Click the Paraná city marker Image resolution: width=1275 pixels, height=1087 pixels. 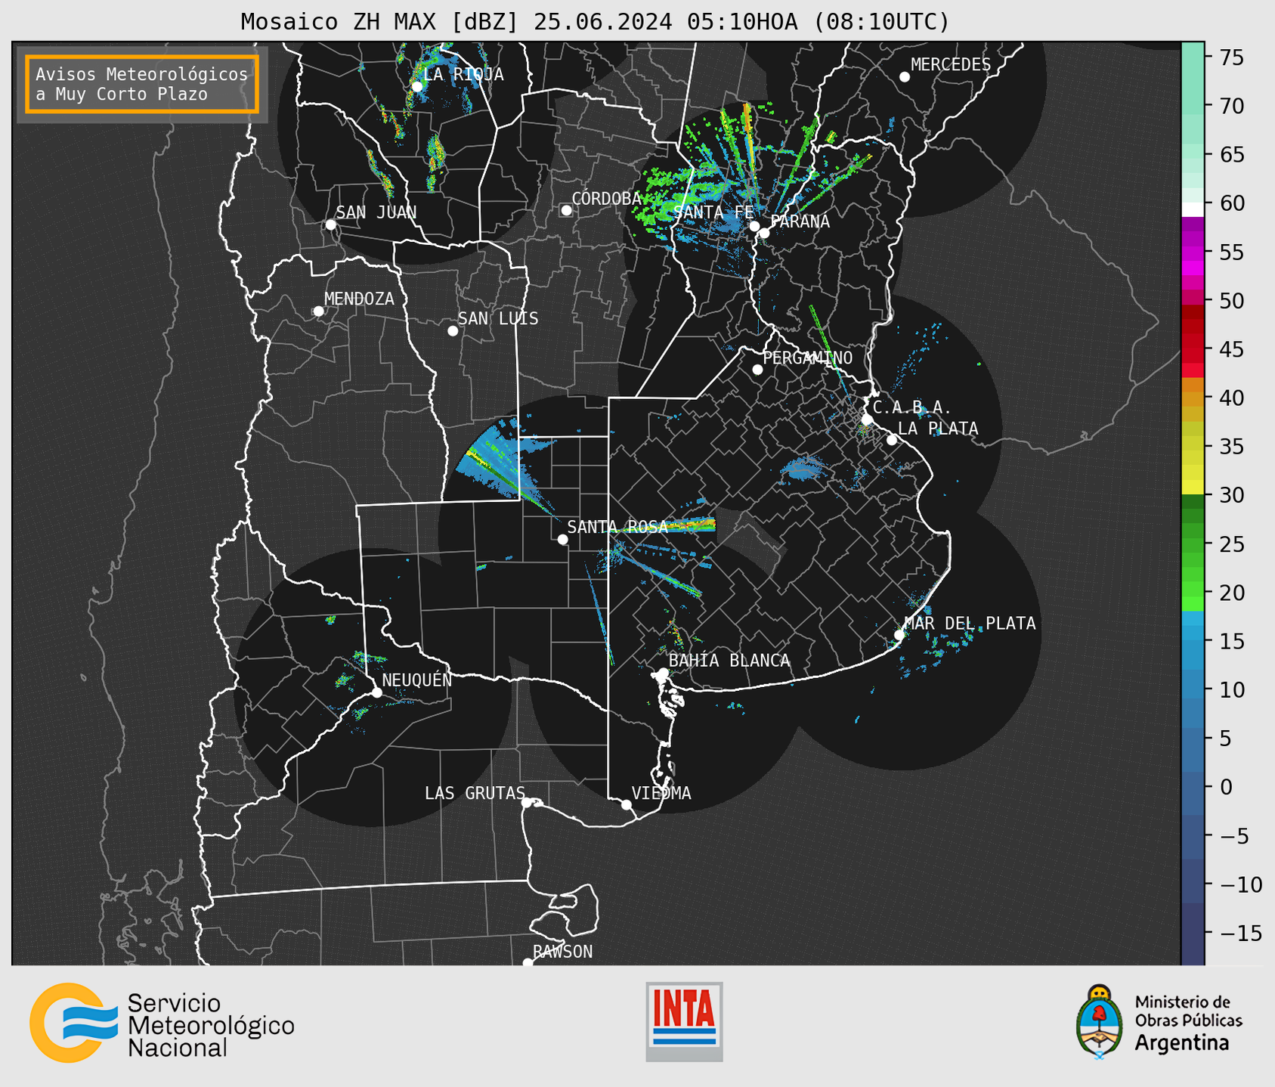coord(764,233)
